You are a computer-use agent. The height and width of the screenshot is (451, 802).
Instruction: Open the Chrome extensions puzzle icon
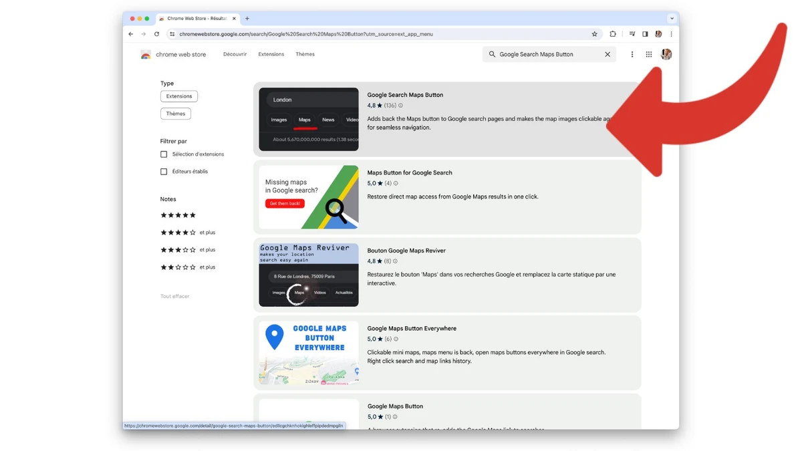pyautogui.click(x=613, y=34)
